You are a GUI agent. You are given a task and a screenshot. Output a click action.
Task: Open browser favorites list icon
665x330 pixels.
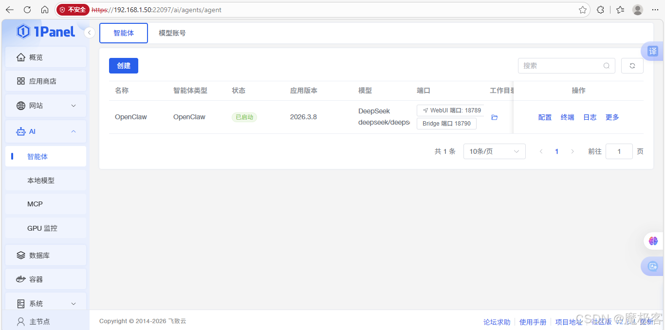(x=620, y=10)
